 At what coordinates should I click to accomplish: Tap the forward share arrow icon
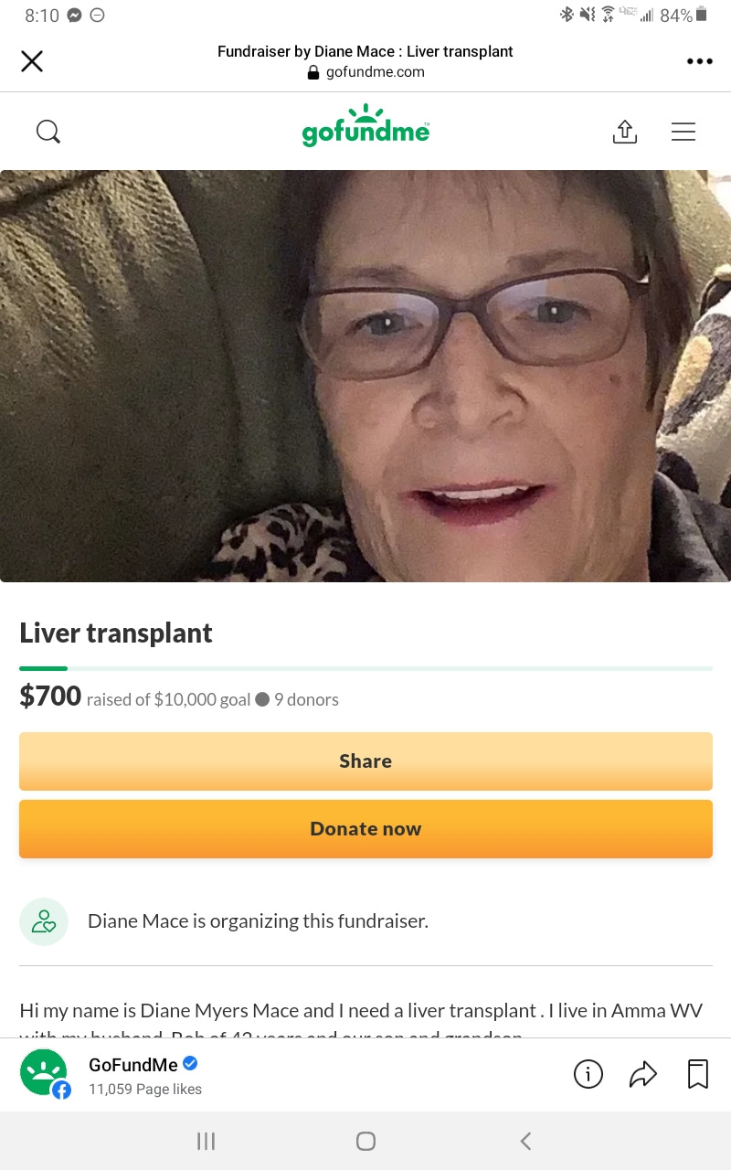click(x=643, y=1074)
